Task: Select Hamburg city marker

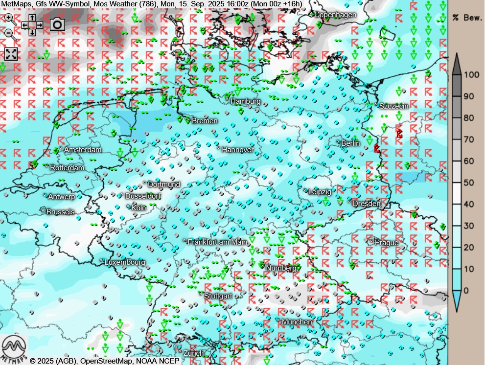Action: click(x=228, y=100)
